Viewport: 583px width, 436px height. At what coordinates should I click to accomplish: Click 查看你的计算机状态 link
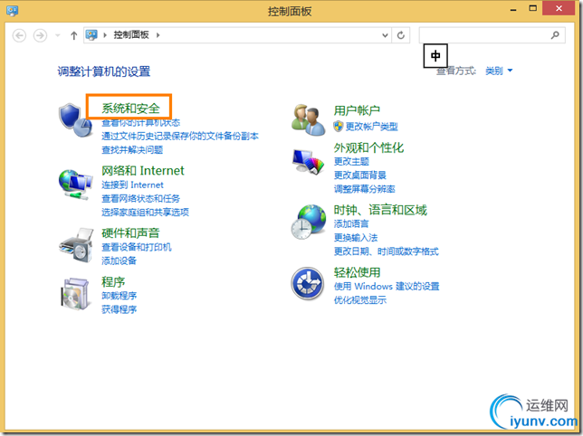(141, 122)
